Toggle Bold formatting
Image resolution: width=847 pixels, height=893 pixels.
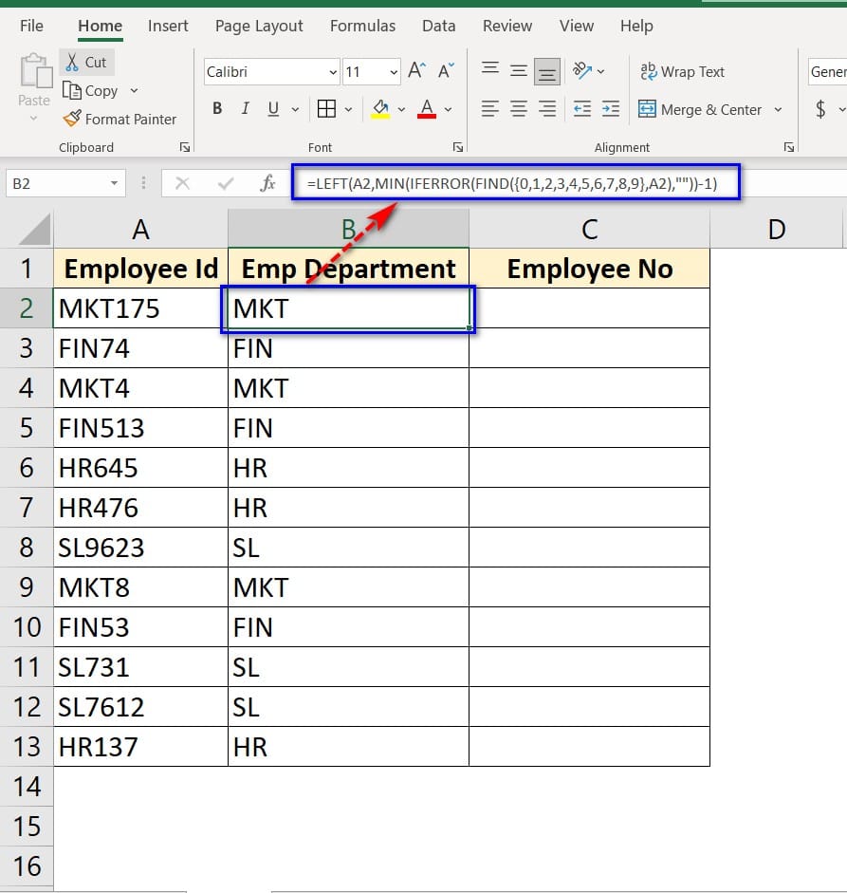[217, 109]
